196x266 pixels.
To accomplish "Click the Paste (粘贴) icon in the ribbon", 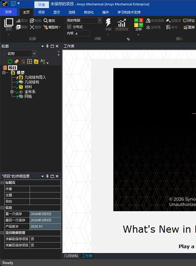I will coord(32,21).
